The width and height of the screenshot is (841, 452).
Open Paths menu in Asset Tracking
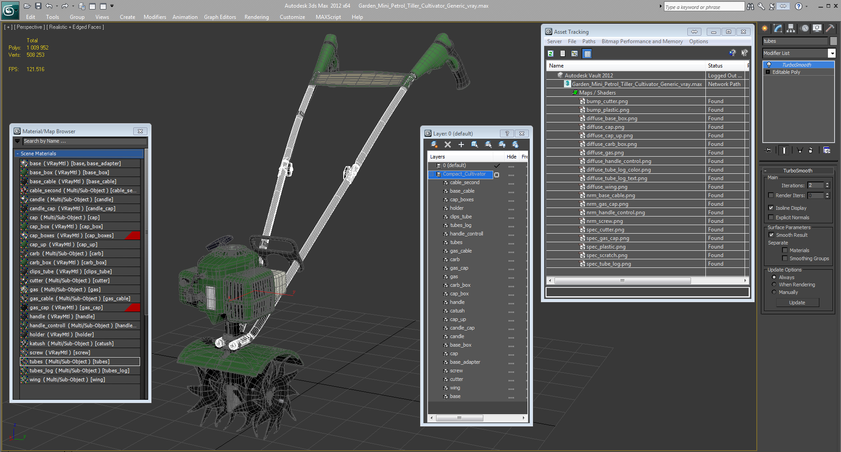point(589,41)
